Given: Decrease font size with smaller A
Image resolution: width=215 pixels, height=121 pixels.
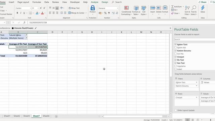Looking at the screenshot, I should [44, 8].
